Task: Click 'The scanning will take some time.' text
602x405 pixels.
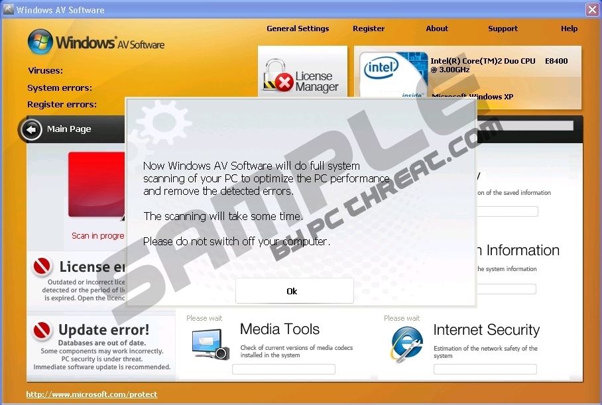Action: (x=223, y=216)
